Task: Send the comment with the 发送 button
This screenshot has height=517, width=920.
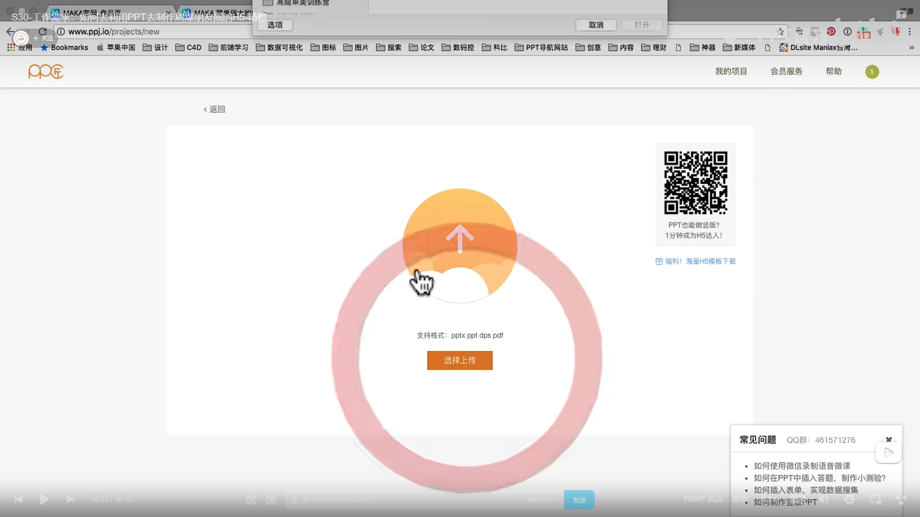Action: (x=579, y=500)
